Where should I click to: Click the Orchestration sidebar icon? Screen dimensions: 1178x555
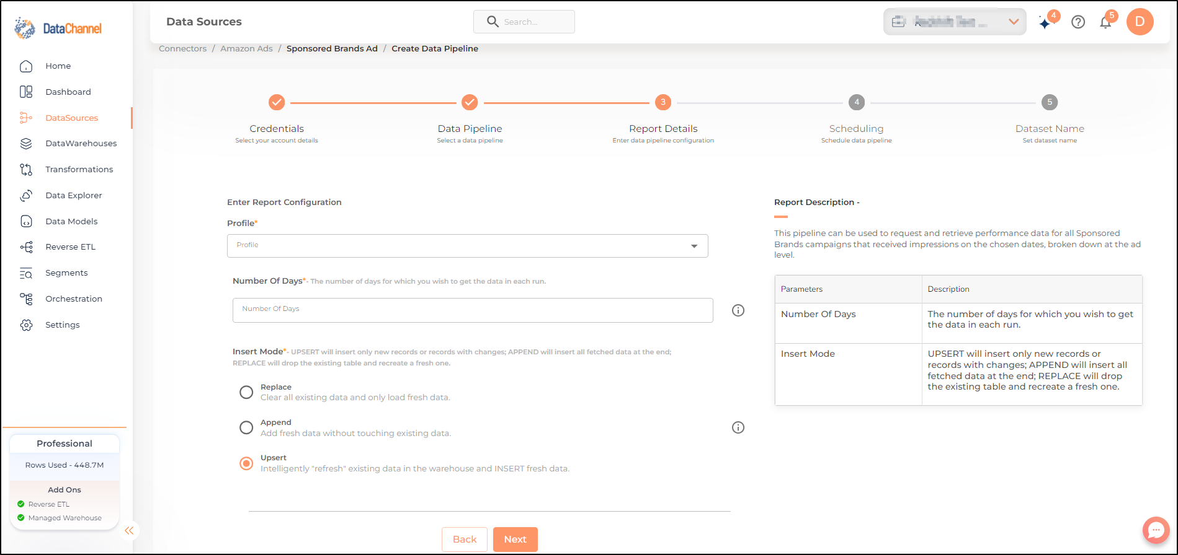coord(26,299)
